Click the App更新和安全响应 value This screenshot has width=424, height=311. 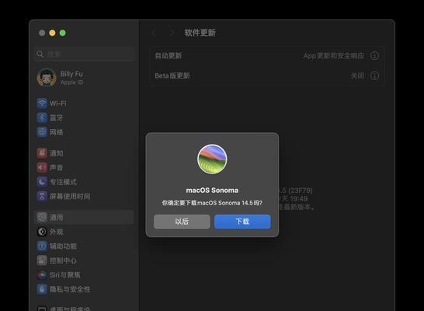coord(334,56)
